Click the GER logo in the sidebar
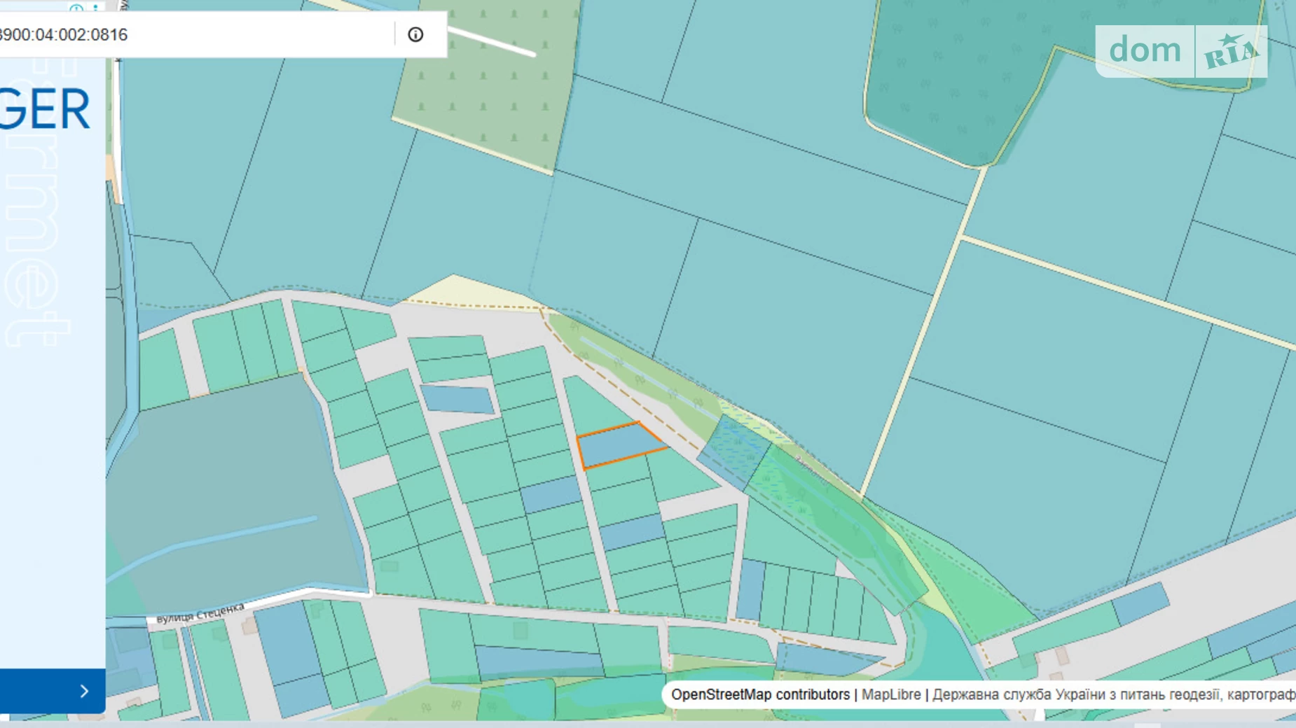This screenshot has width=1296, height=728. (46, 110)
